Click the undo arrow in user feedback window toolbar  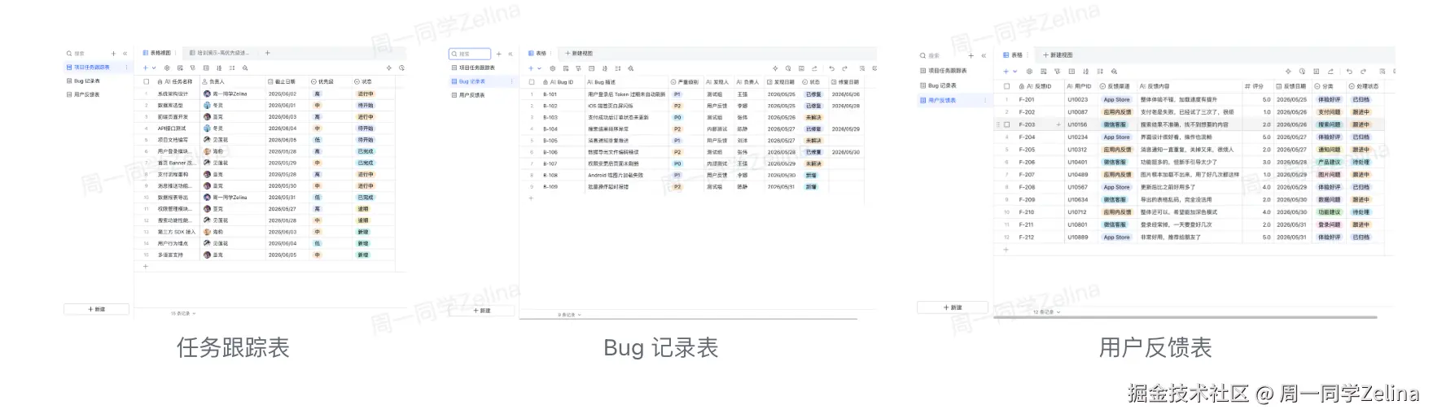1349,72
